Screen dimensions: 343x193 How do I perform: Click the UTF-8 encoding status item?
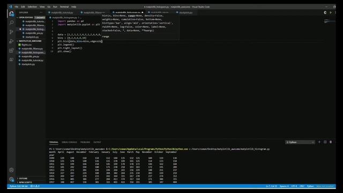click(x=294, y=186)
